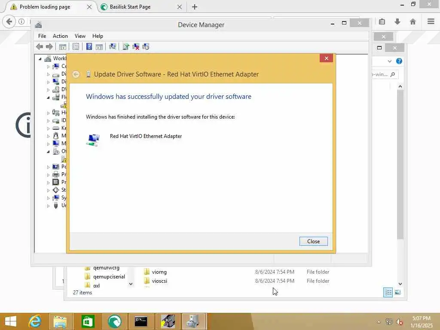
Task: Close the Problem loading page tab
Action: pyautogui.click(x=89, y=7)
